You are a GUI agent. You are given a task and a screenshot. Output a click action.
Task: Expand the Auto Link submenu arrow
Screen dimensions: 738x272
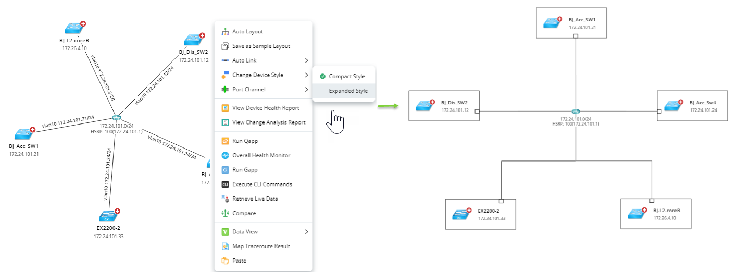point(306,61)
